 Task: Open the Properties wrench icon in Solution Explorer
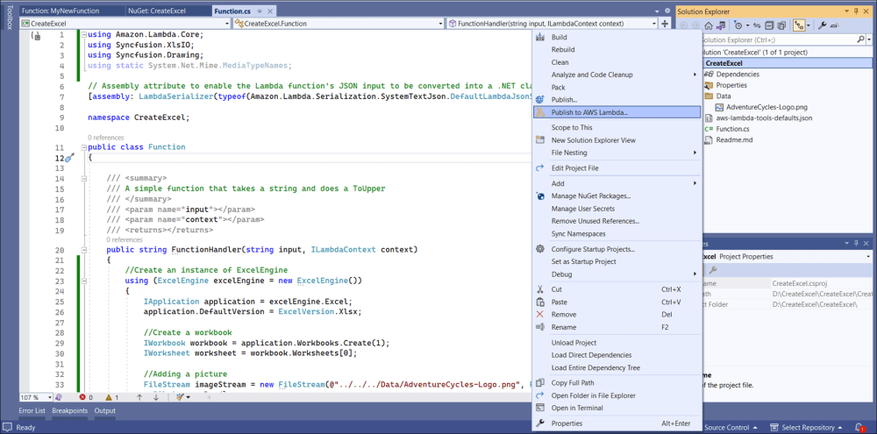point(822,26)
